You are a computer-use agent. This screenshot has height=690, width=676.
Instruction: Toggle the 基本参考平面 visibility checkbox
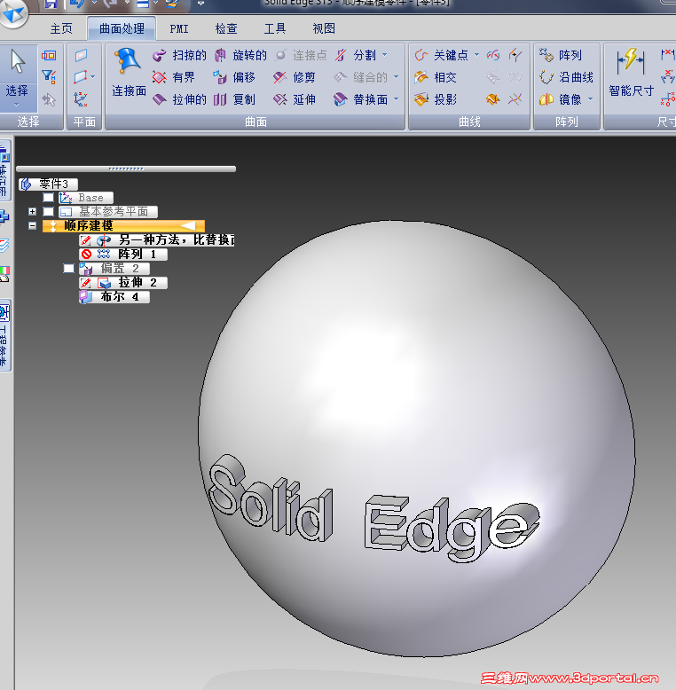coord(48,212)
